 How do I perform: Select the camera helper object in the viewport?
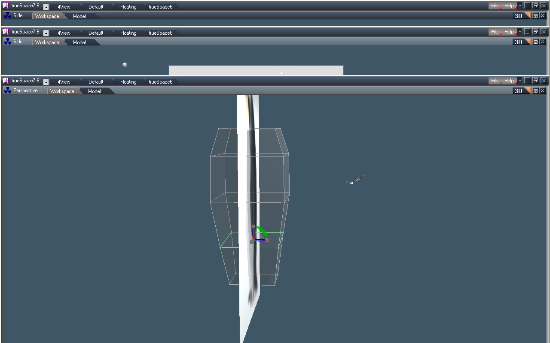[x=355, y=180]
